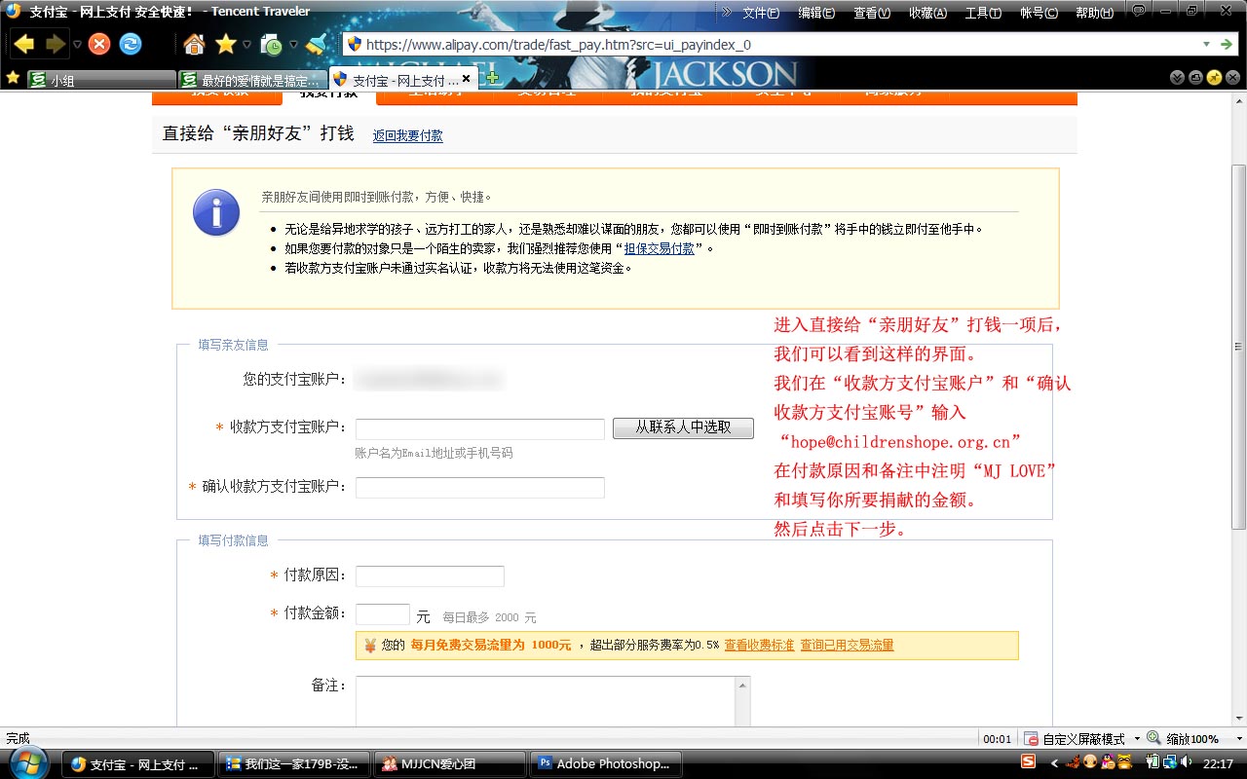Refresh the Alipay page
This screenshot has height=779, width=1247.
(131, 44)
